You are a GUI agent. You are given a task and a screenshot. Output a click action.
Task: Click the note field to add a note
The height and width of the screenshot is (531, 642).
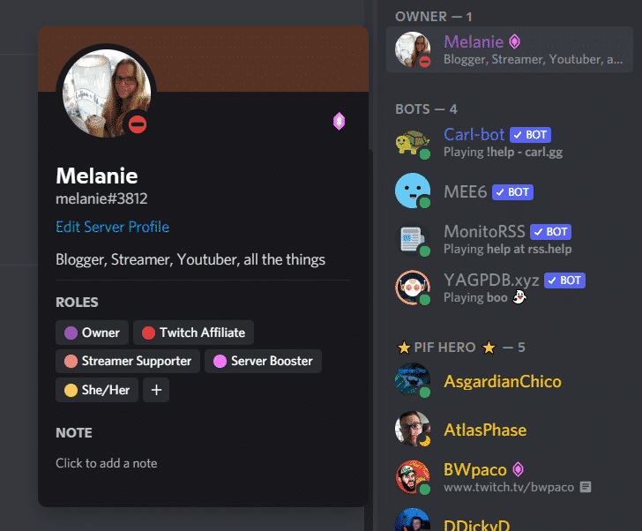tap(107, 463)
